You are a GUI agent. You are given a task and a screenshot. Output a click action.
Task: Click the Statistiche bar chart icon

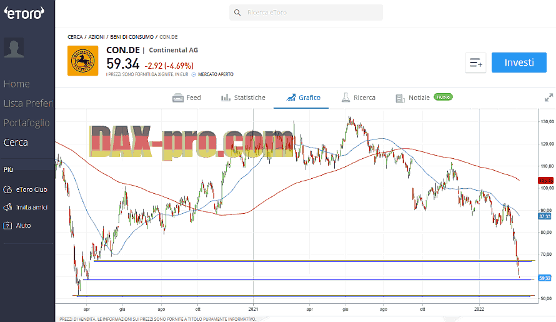click(226, 98)
